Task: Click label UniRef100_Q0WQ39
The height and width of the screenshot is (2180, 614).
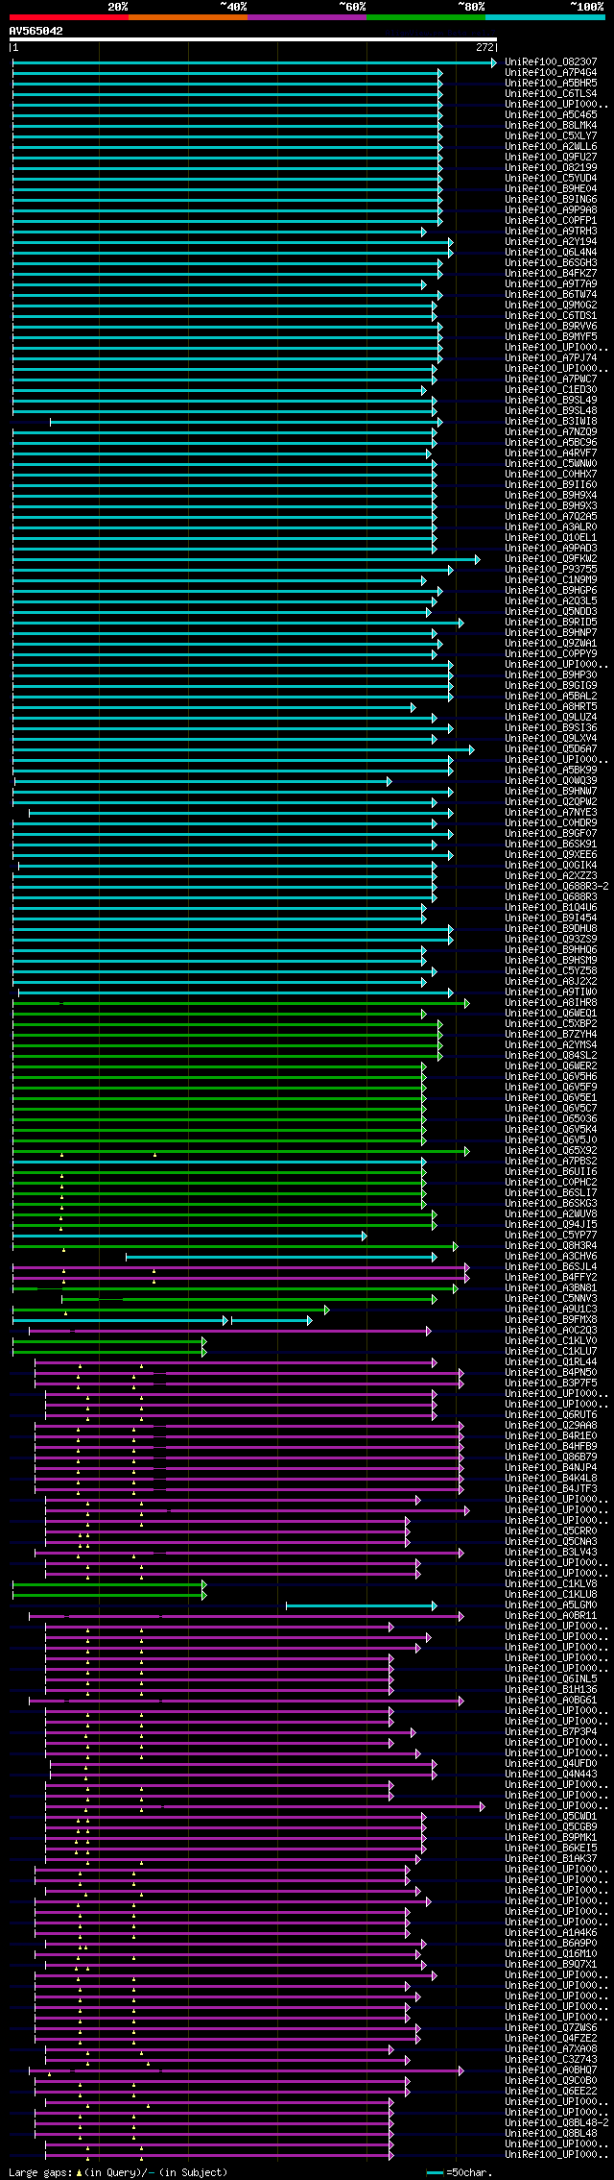Action: (551, 781)
